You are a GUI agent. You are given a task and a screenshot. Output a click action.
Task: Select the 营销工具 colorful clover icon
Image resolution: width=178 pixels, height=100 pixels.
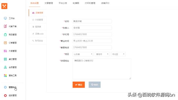5,76
